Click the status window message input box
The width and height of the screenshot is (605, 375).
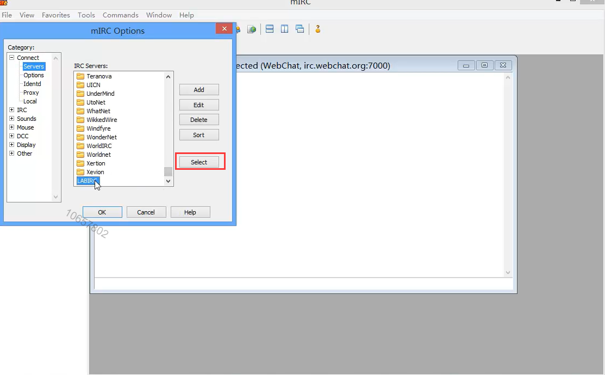point(303,284)
